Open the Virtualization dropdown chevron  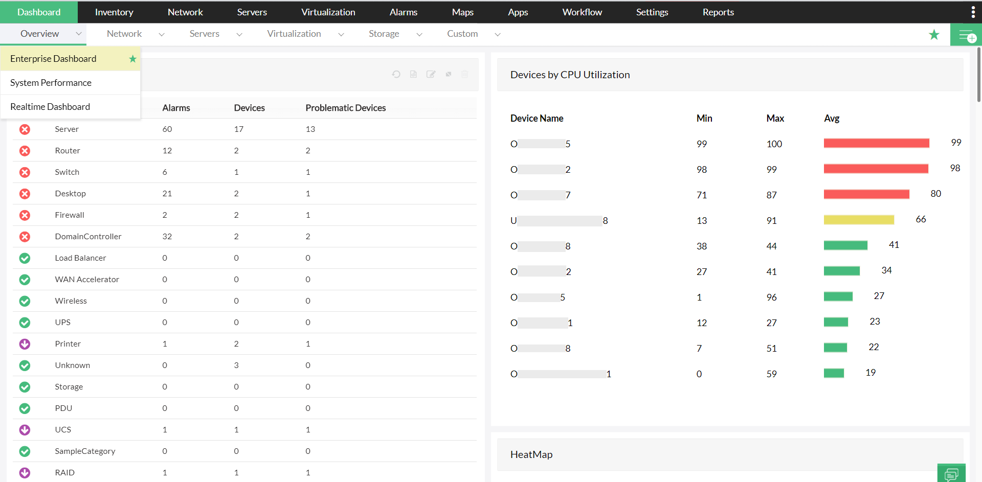tap(341, 34)
